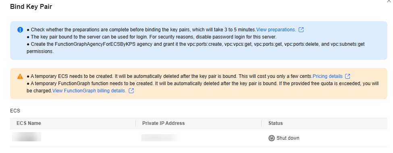Click the Private IP Address column header
This screenshot has width=393, height=153.
(x=163, y=123)
